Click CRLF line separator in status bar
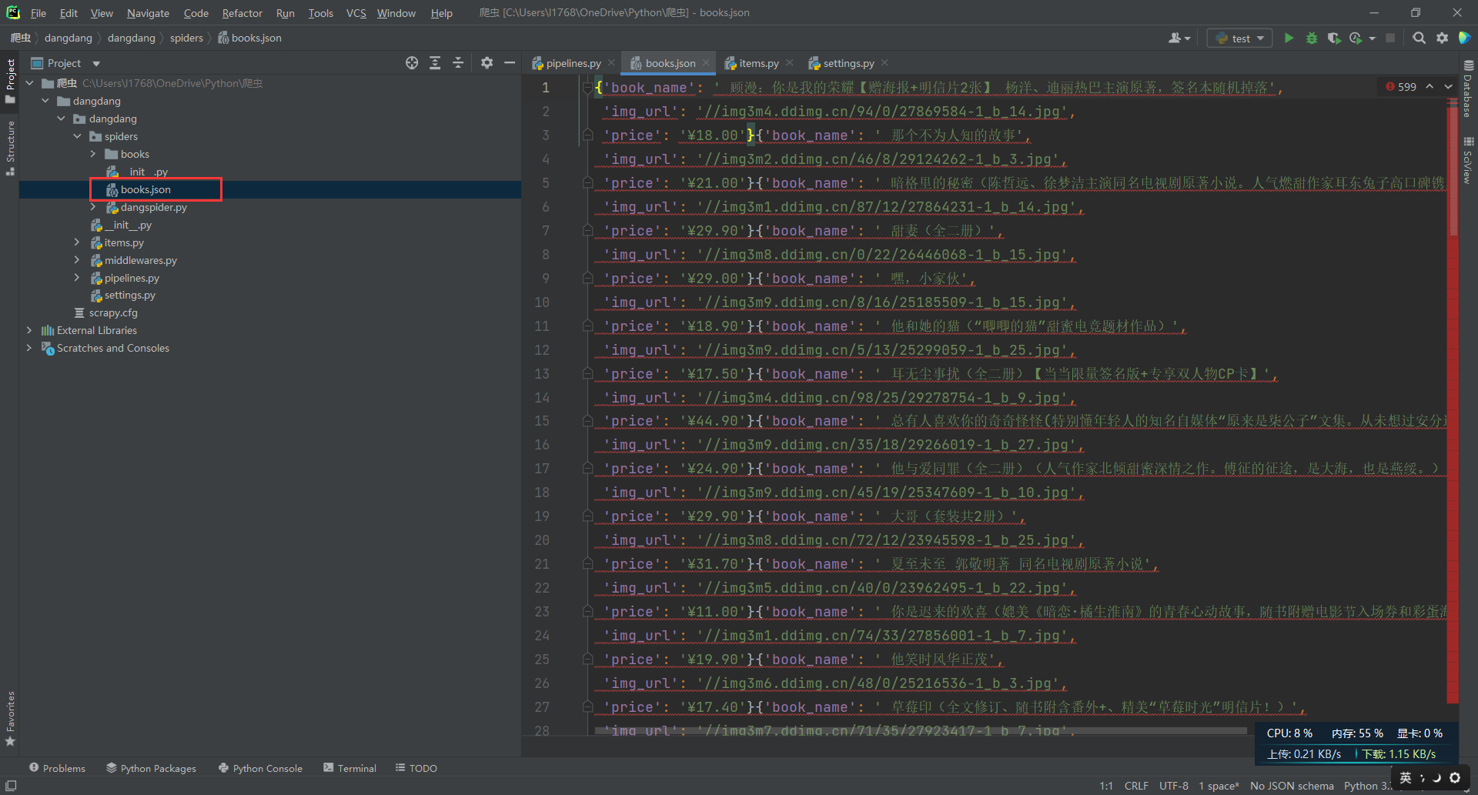 [1136, 786]
